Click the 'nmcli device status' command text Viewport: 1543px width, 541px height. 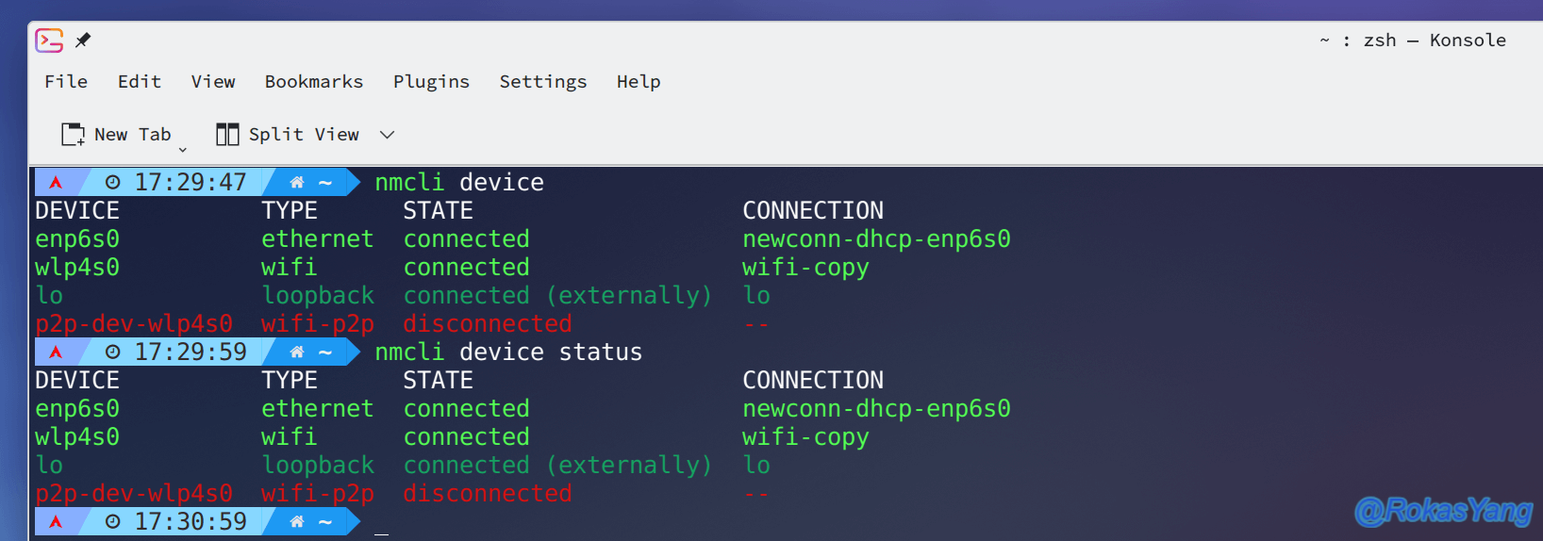[x=508, y=352]
